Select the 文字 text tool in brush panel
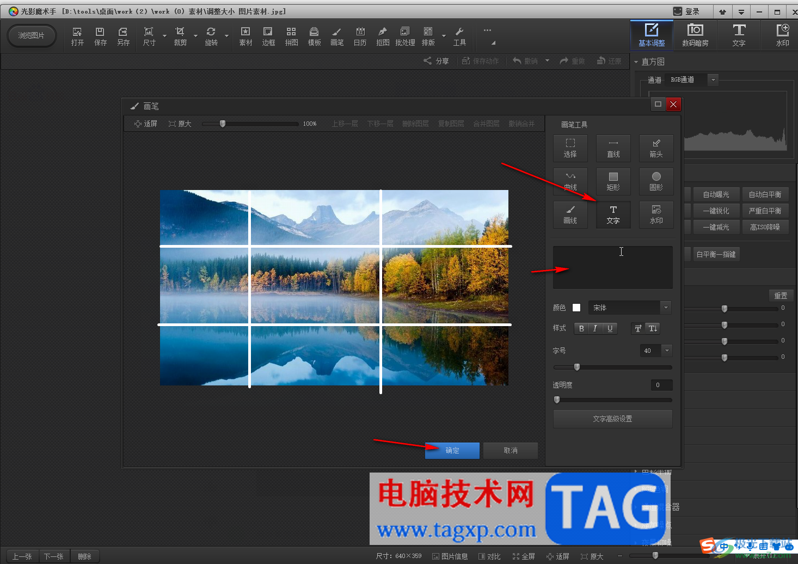 pyautogui.click(x=613, y=214)
